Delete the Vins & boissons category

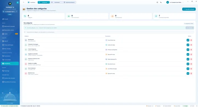point(191,69)
